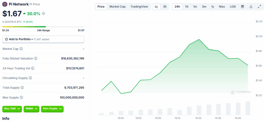
Task: Expand chart to fullscreen
Action: (259, 7)
